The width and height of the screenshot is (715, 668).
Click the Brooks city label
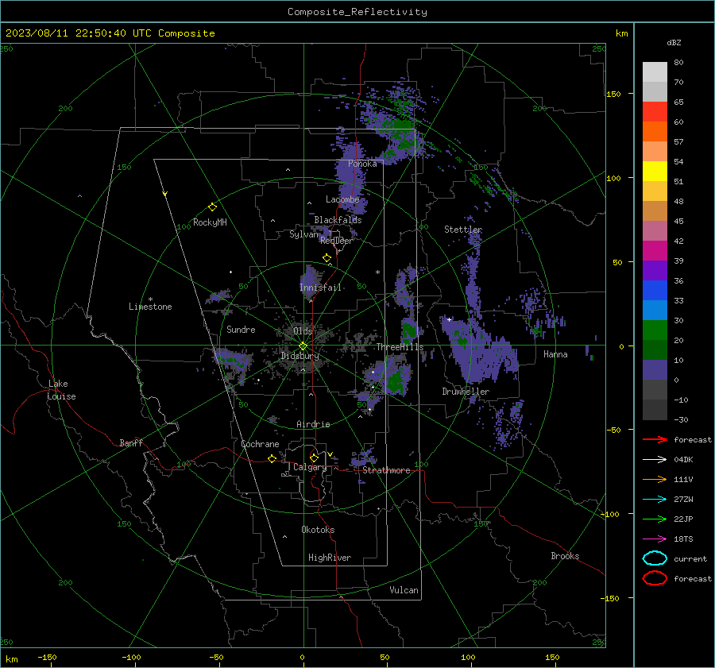565,556
